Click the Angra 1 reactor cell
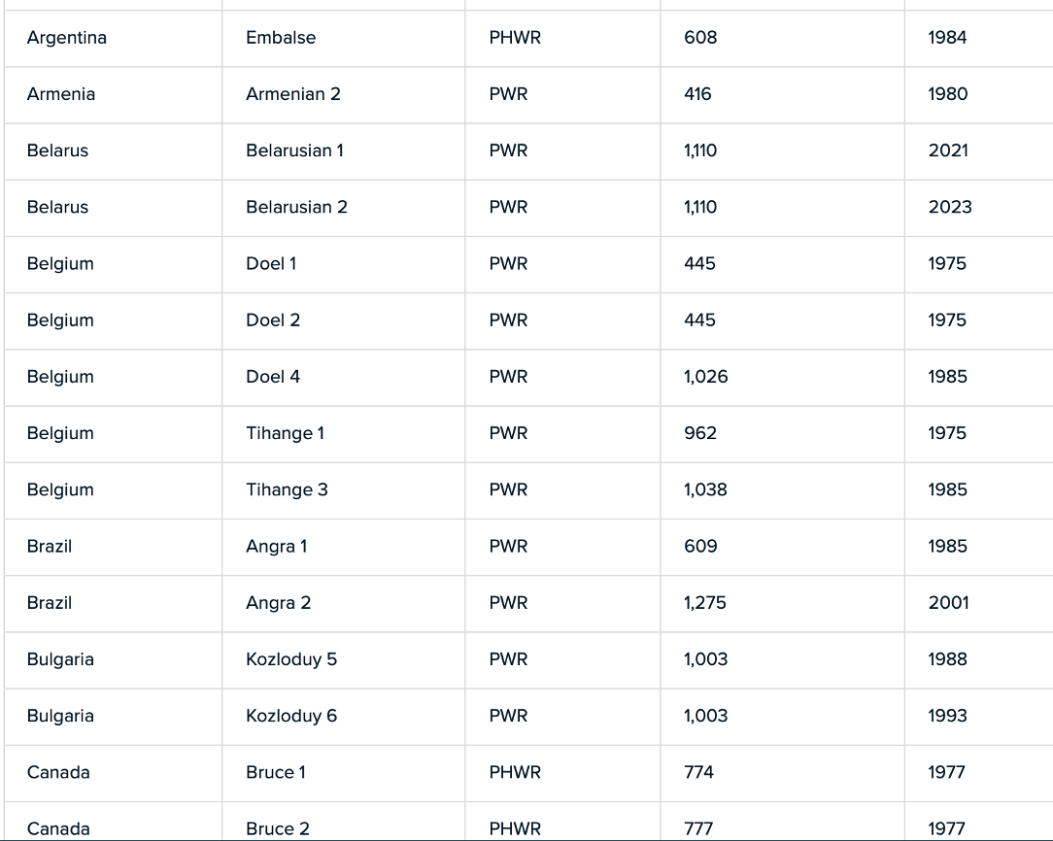The height and width of the screenshot is (841, 1053). coord(343,547)
